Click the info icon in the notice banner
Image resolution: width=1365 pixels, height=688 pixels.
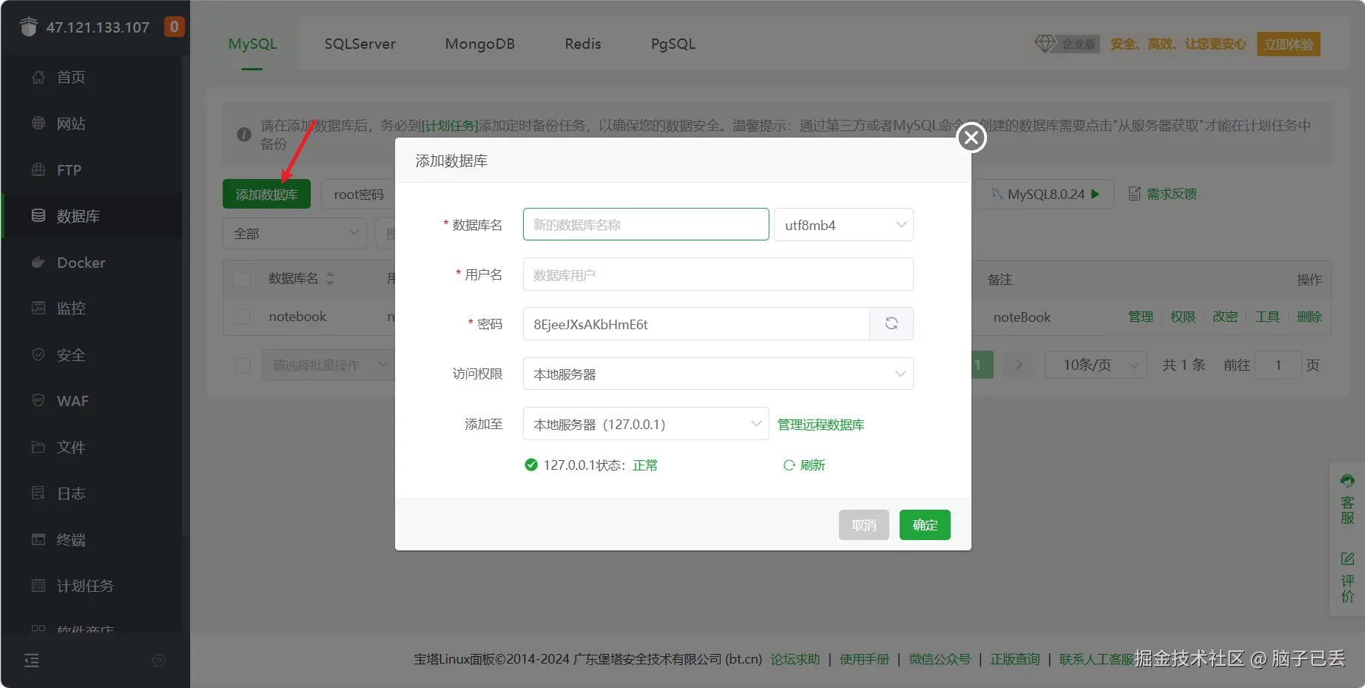point(244,135)
